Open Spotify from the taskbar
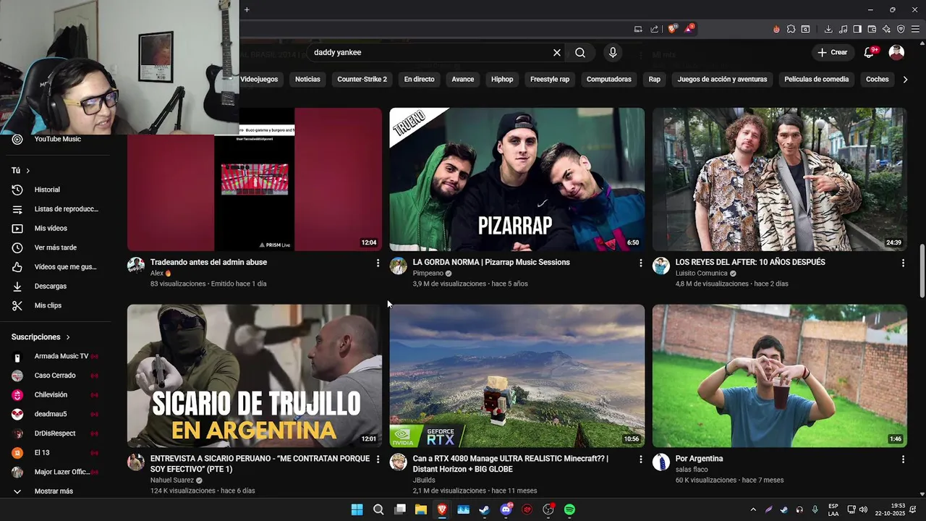Screen dimensions: 926x521 [x=569, y=509]
